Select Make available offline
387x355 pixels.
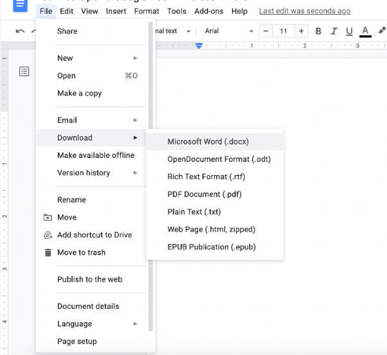pos(92,155)
